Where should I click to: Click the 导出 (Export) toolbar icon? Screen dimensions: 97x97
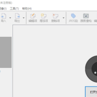(x=17, y=18)
